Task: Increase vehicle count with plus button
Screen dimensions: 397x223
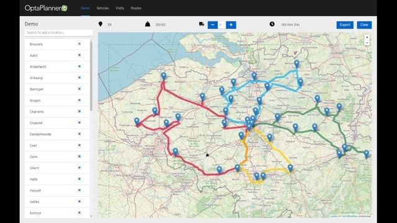Action: (x=231, y=25)
